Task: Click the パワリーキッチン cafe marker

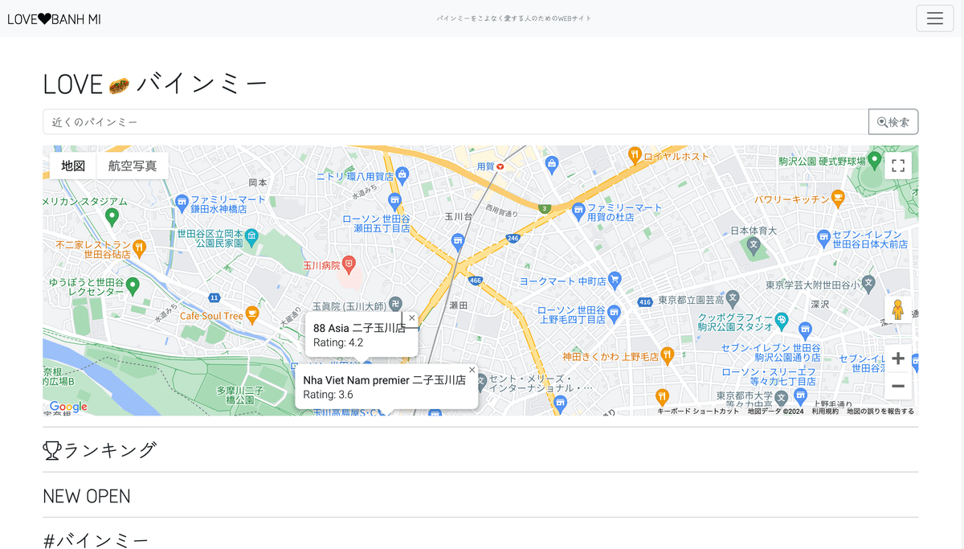Action: [x=838, y=198]
